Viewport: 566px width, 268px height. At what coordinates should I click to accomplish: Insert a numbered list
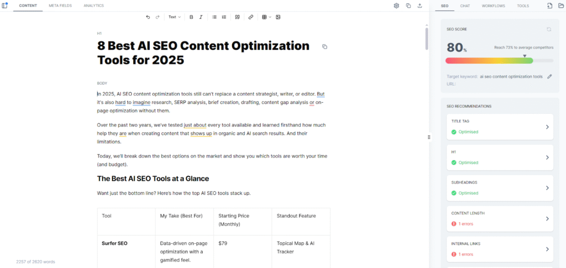pyautogui.click(x=224, y=17)
